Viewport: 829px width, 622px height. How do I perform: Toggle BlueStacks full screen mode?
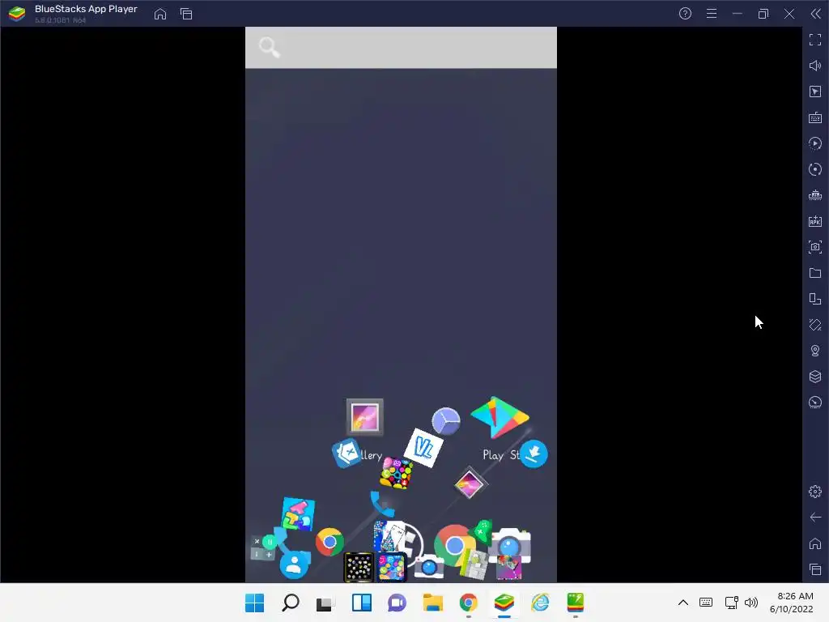tap(815, 40)
